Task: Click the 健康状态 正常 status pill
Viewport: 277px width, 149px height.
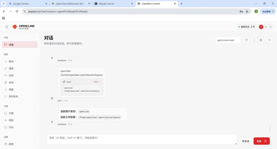Action: [x=247, y=27]
